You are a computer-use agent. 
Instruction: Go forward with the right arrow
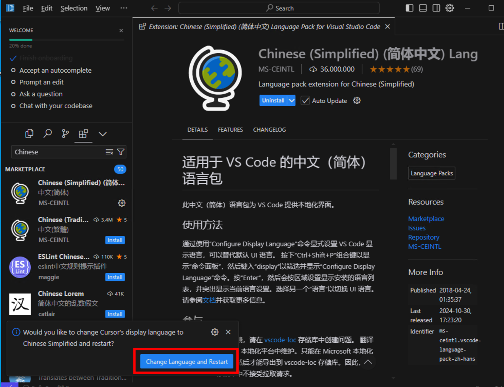click(x=168, y=8)
